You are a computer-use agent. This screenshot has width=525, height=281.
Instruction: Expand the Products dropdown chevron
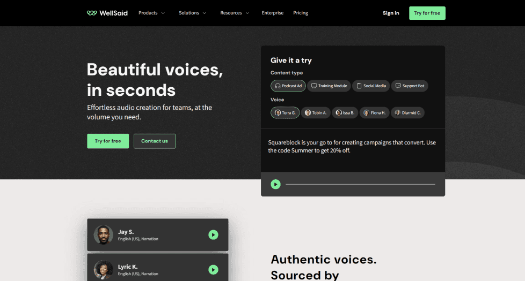[x=163, y=13]
